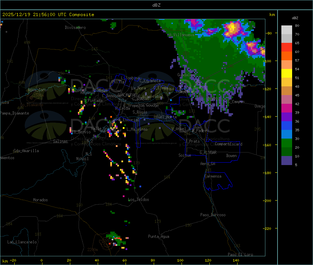Click the Punta_Agua label
The image size is (313, 265).
pos(159,236)
